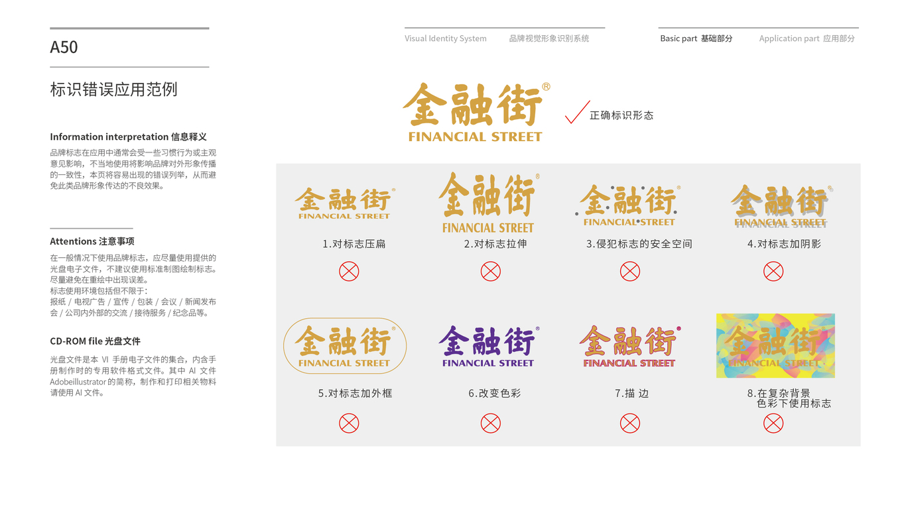Click the red cross icon under 7.描边

tap(630, 423)
